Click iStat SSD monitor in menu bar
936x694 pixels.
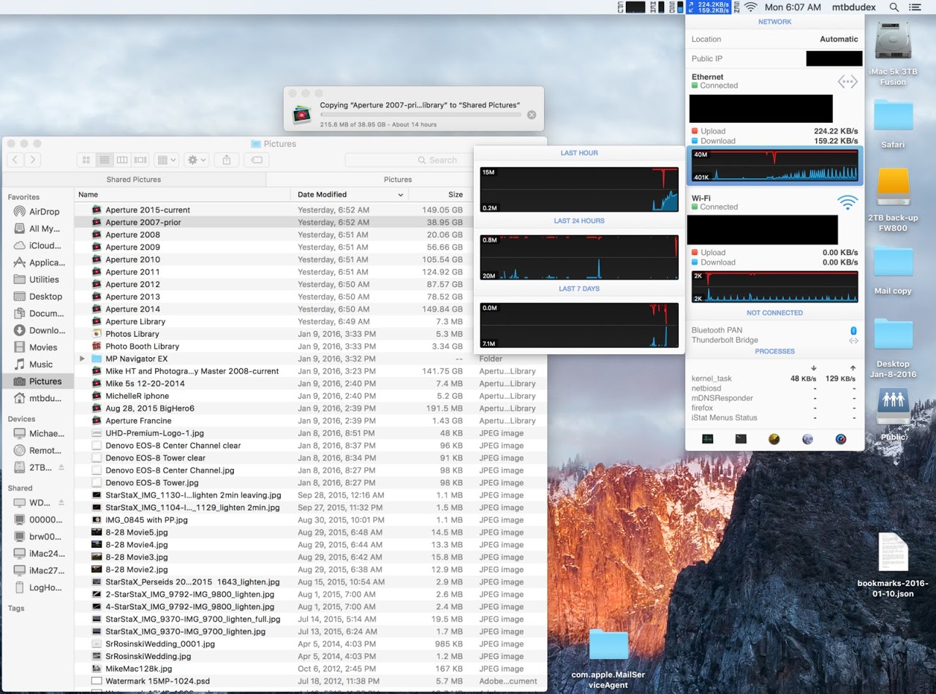tap(676, 7)
